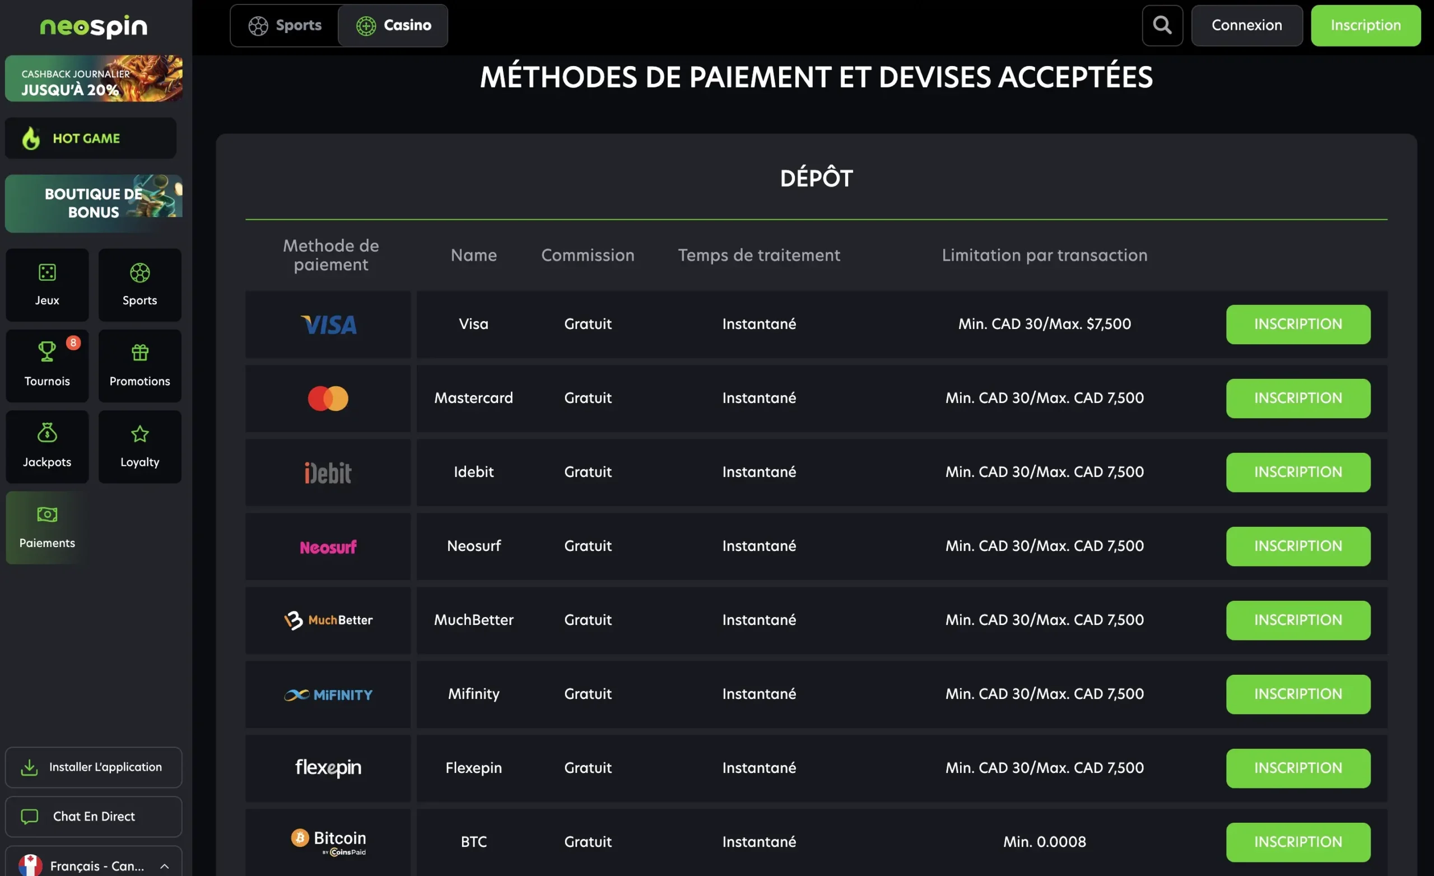Image resolution: width=1434 pixels, height=876 pixels.
Task: Click 'Min. CAD 30/Max. $7,500' limit text
Action: [1045, 324]
